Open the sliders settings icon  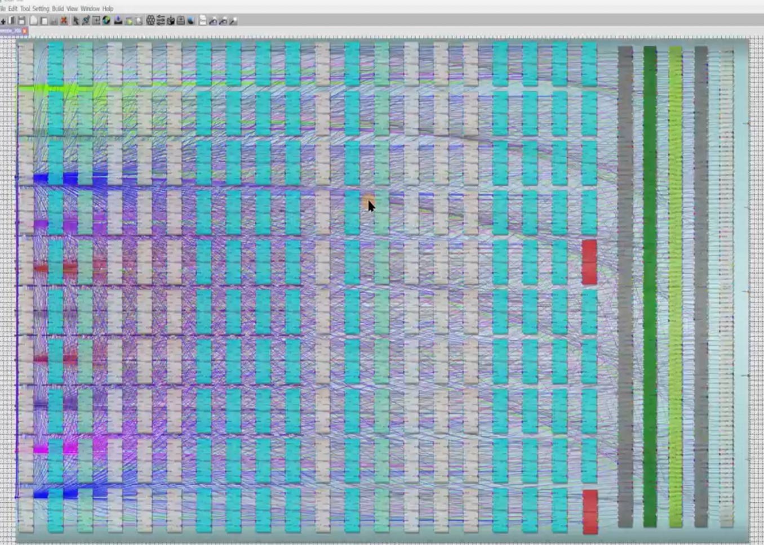click(161, 21)
